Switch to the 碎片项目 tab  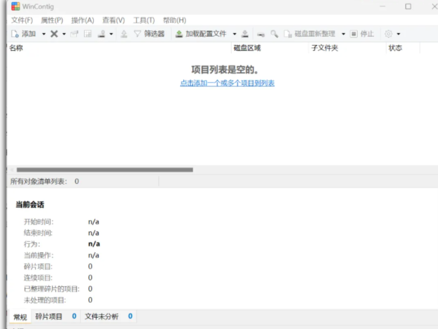click(x=56, y=316)
